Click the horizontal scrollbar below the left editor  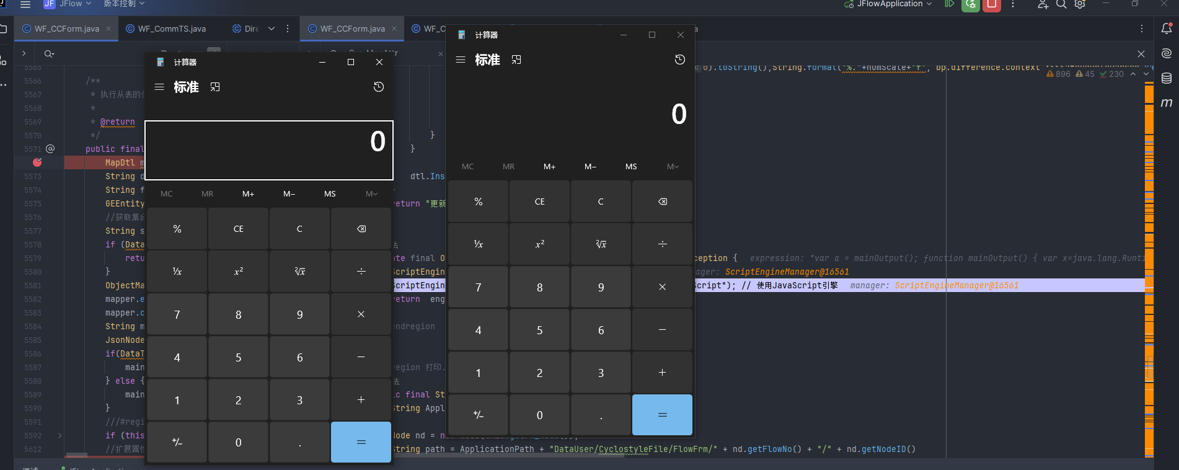tap(77, 455)
